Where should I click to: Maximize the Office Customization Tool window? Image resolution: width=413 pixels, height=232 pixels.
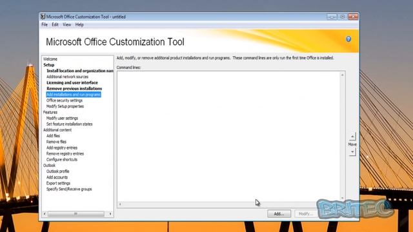[343, 17]
